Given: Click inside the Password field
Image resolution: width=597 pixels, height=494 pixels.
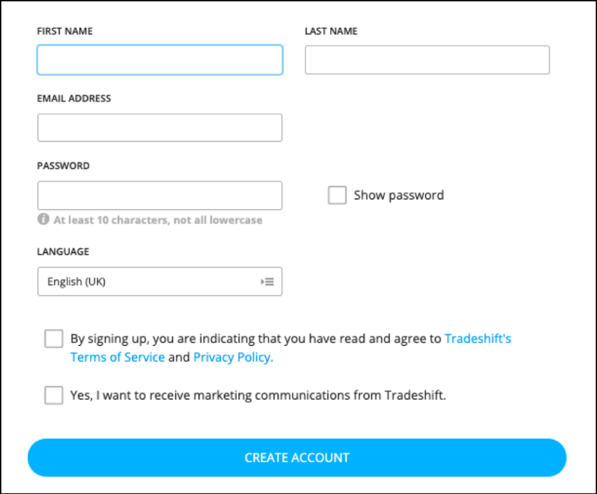Looking at the screenshot, I should coord(160,196).
